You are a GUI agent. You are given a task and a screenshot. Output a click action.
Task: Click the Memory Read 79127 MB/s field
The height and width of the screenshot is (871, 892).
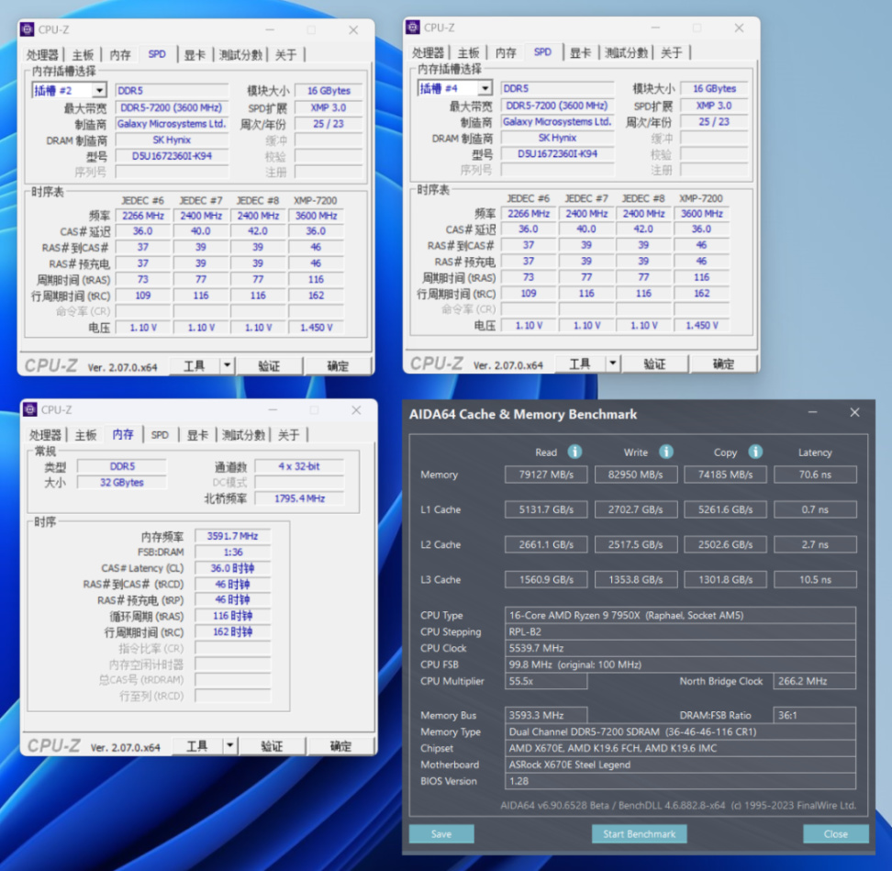pyautogui.click(x=545, y=475)
